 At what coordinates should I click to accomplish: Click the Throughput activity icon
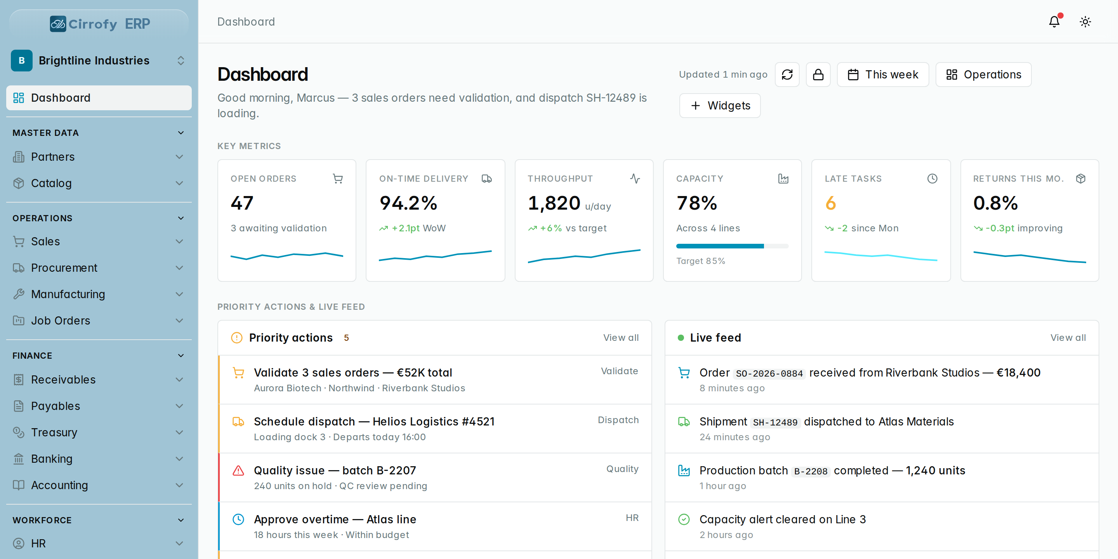tap(635, 179)
